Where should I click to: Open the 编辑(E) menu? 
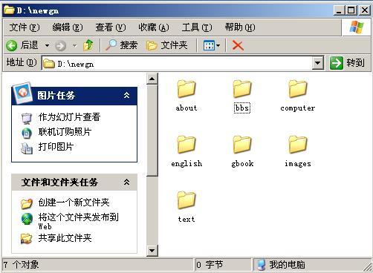pyautogui.click(x=68, y=27)
